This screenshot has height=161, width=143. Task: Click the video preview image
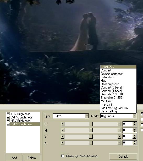click(x=71, y=52)
